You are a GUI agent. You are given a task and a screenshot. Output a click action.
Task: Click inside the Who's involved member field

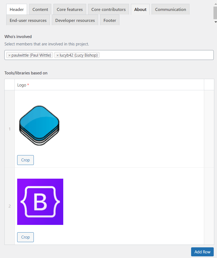coord(155,55)
